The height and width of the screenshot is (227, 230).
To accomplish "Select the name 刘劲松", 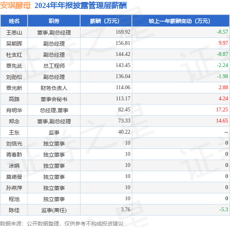I will coord(14,77).
